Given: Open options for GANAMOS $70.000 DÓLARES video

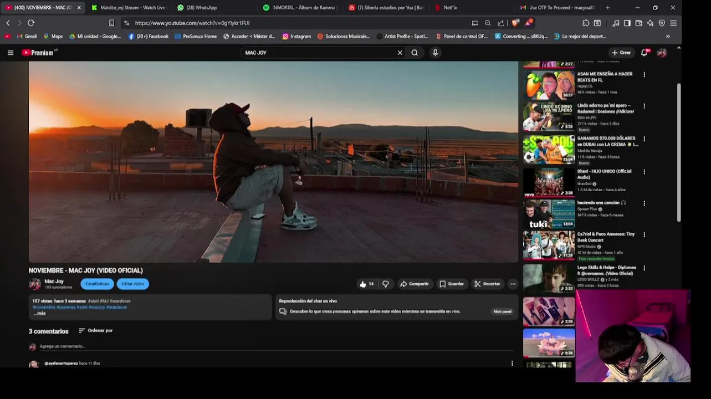Looking at the screenshot, I should 644,139.
